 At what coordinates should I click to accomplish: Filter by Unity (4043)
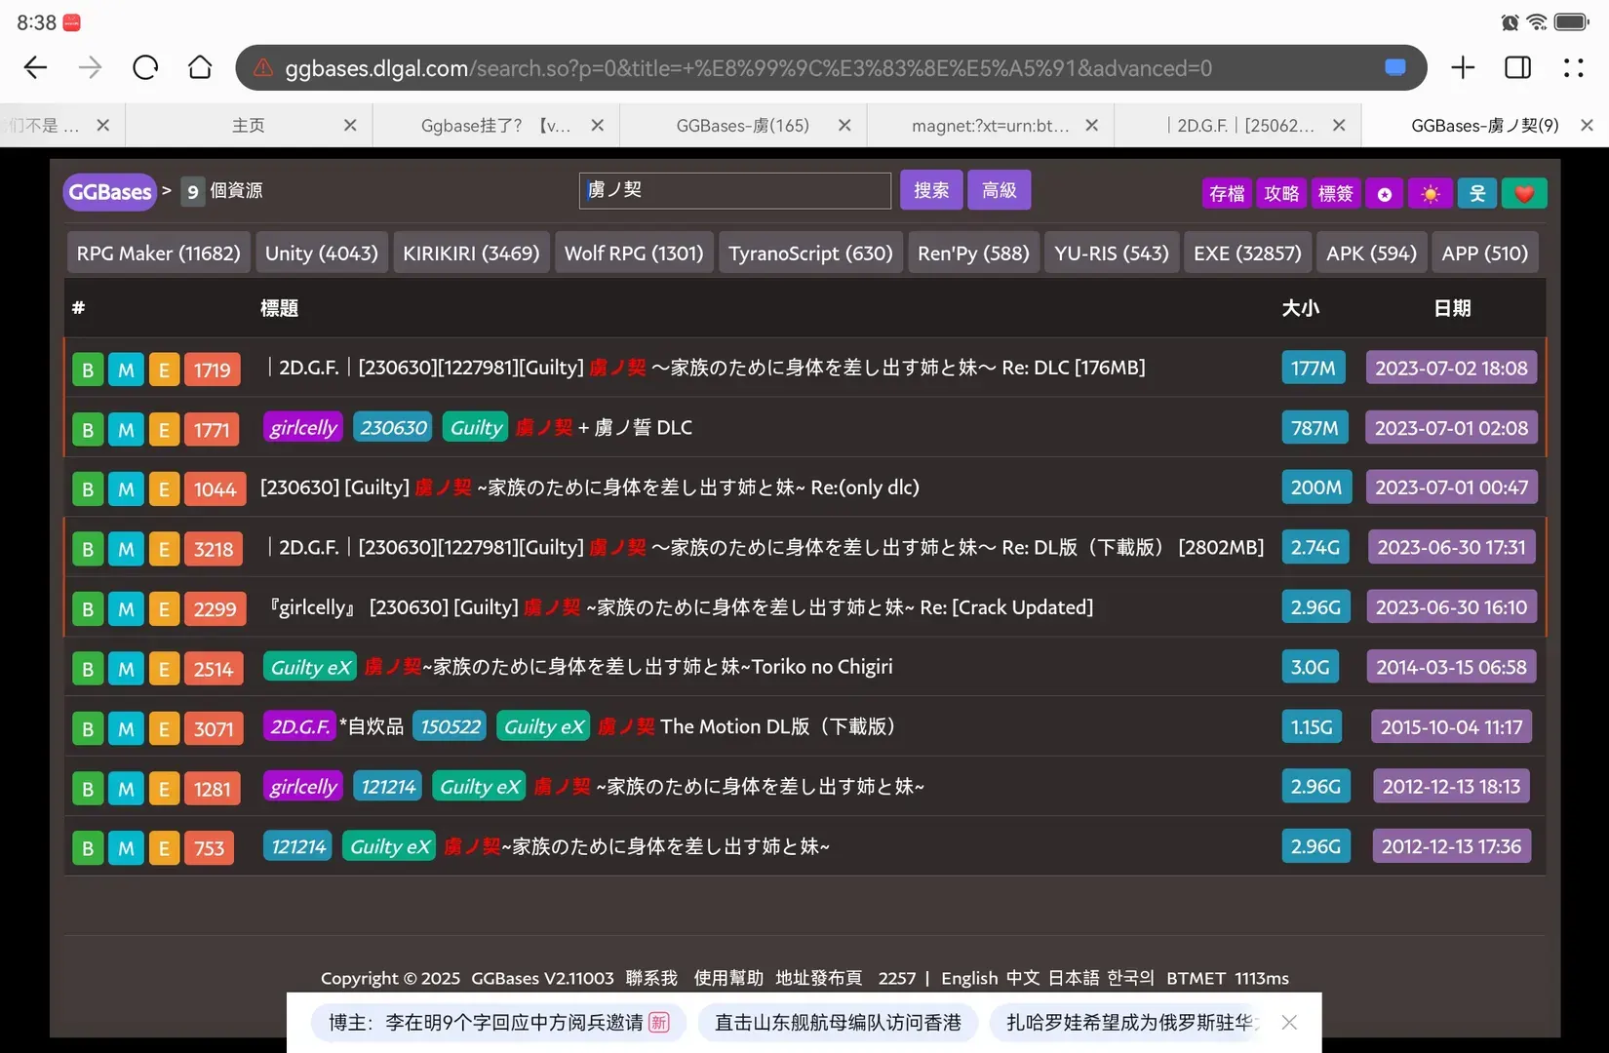tap(322, 253)
